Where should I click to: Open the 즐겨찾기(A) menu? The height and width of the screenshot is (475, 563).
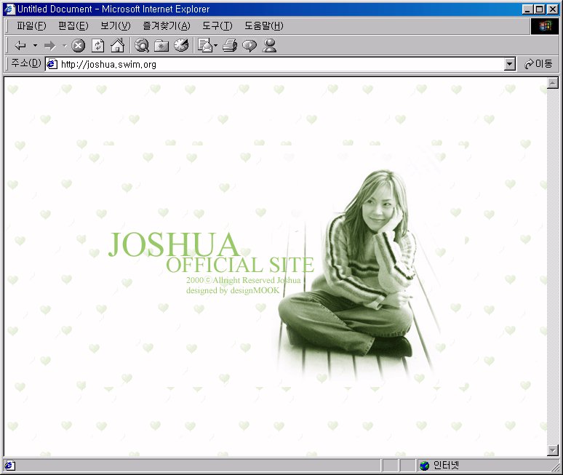point(166,26)
